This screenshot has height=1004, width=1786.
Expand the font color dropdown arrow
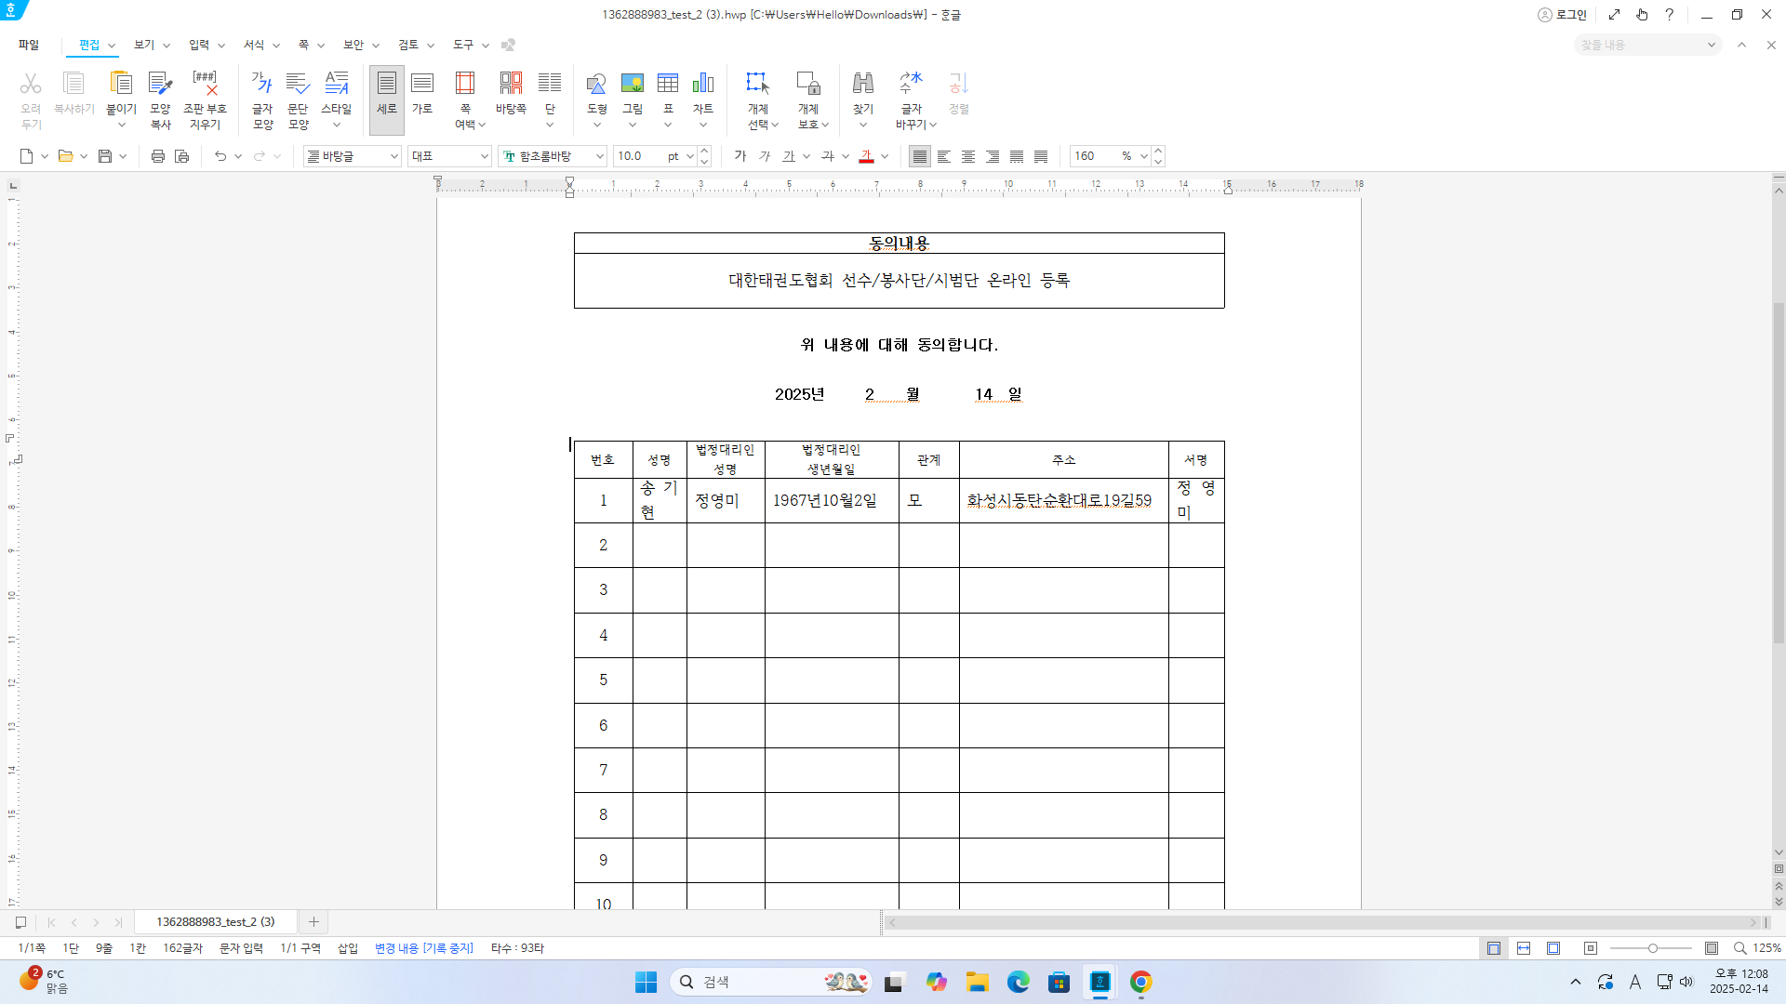click(885, 156)
